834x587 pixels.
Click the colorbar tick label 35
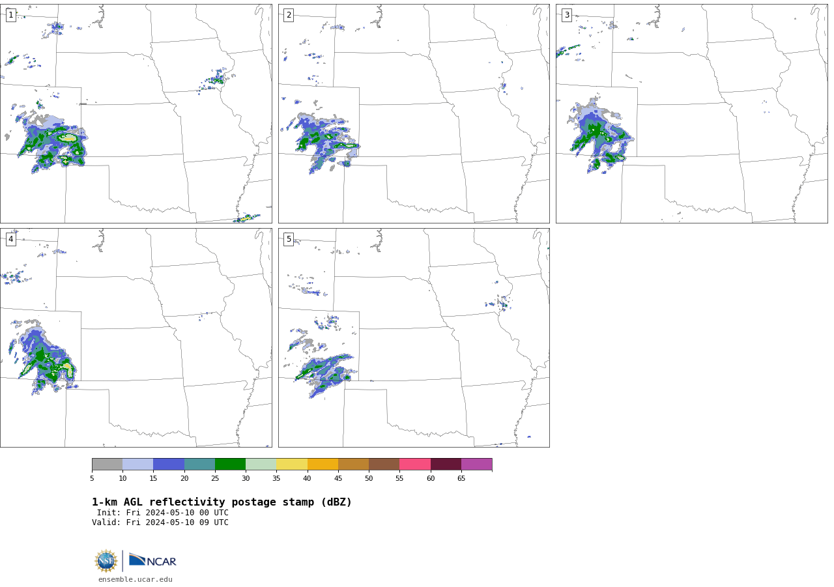pyautogui.click(x=276, y=479)
